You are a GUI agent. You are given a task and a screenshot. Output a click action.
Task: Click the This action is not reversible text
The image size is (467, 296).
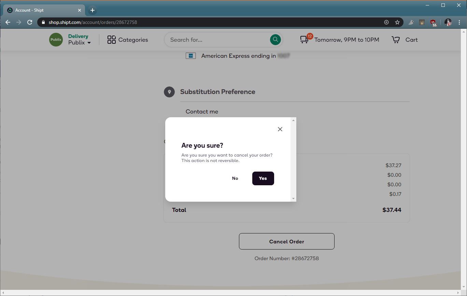[210, 161]
